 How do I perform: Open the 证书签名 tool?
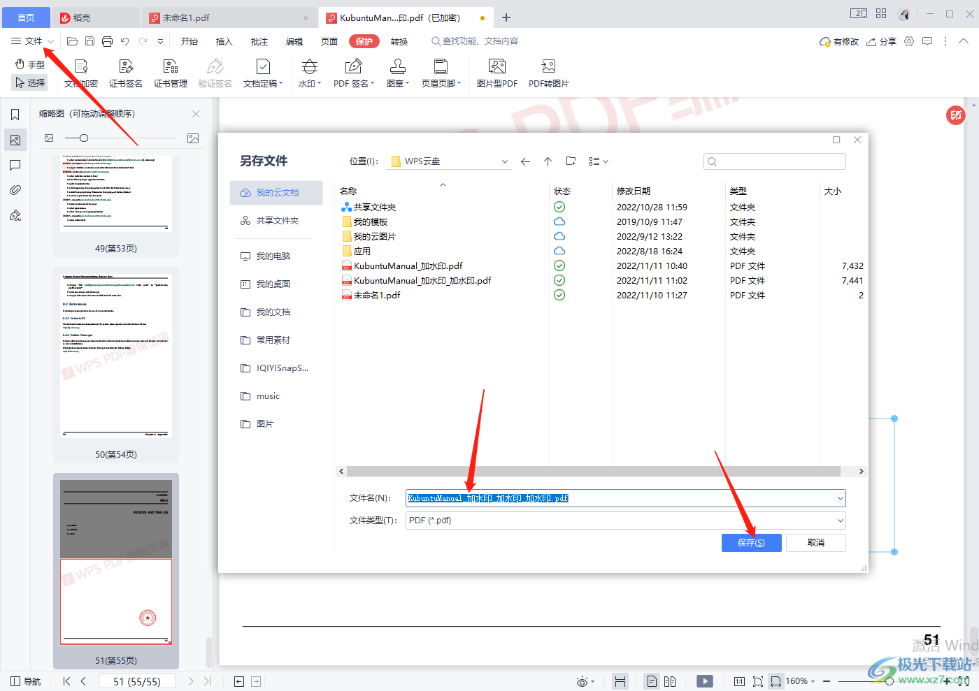(126, 73)
